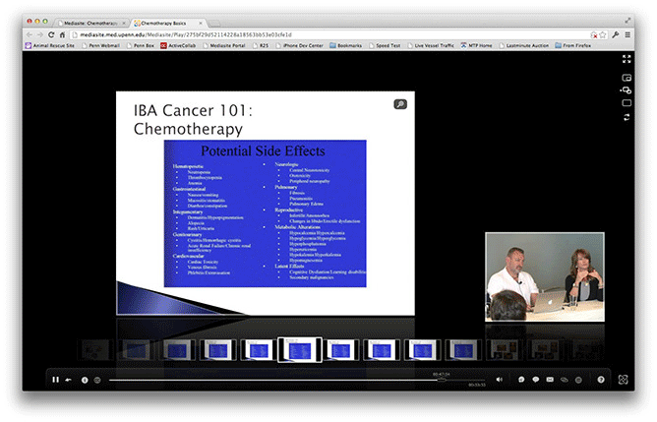Click the skip-back arrow next to pause
The width and height of the screenshot is (657, 422).
[x=69, y=379]
